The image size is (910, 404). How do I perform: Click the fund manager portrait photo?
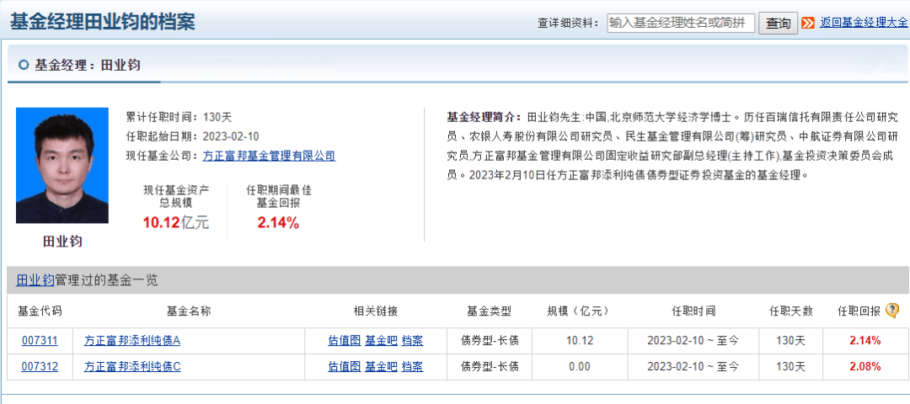(x=62, y=165)
